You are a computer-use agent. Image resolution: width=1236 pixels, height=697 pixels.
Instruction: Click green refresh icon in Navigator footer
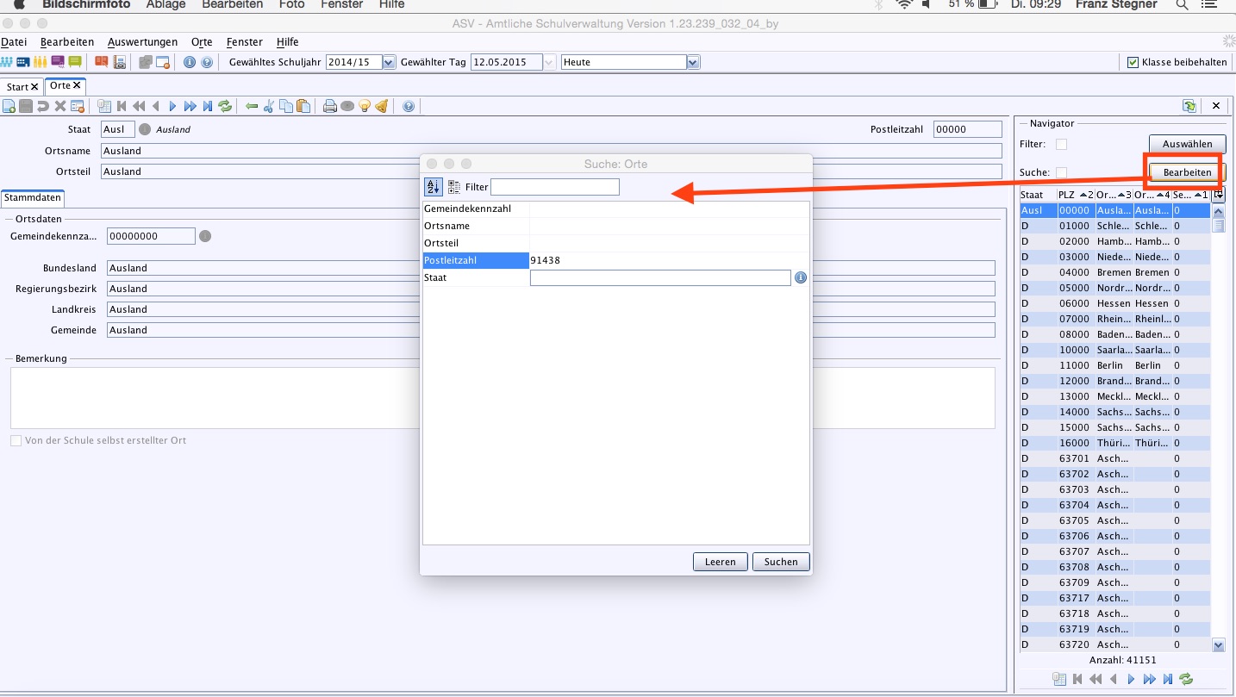pos(1186,679)
